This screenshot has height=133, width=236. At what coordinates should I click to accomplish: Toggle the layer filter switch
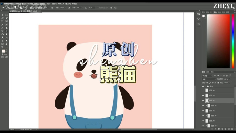coord(230,75)
